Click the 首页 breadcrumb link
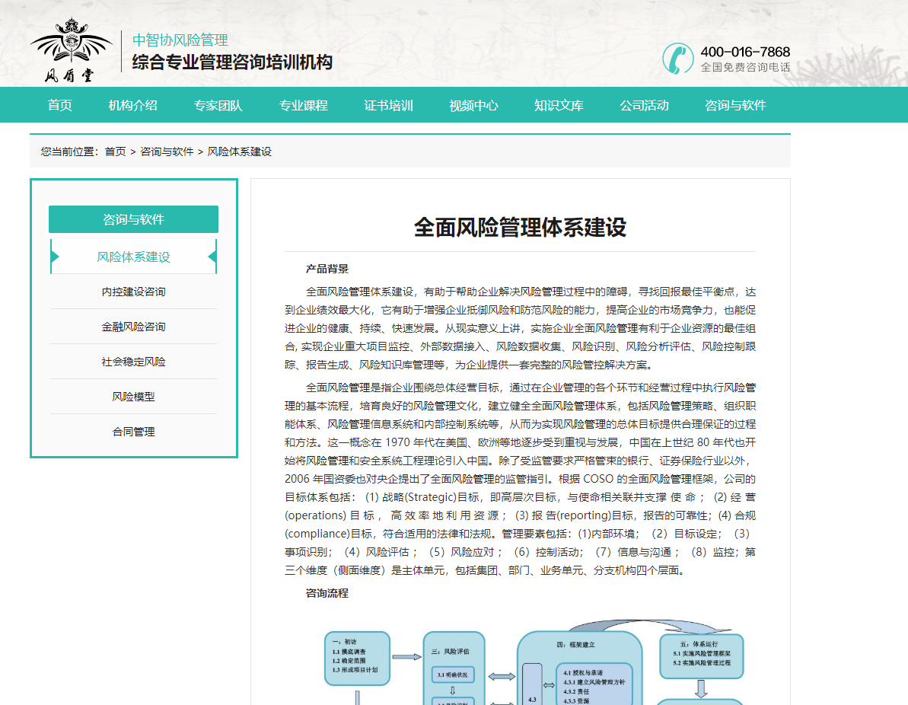908x705 pixels. 115,152
